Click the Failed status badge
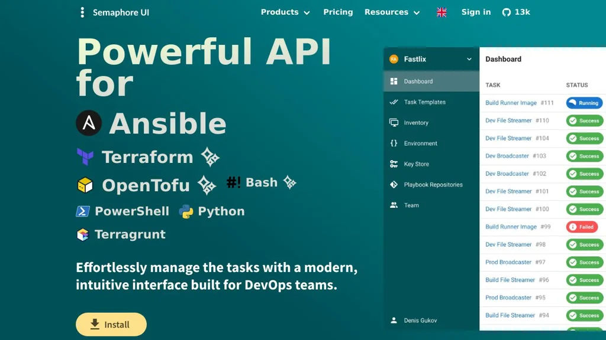The width and height of the screenshot is (606, 340). pyautogui.click(x=582, y=227)
